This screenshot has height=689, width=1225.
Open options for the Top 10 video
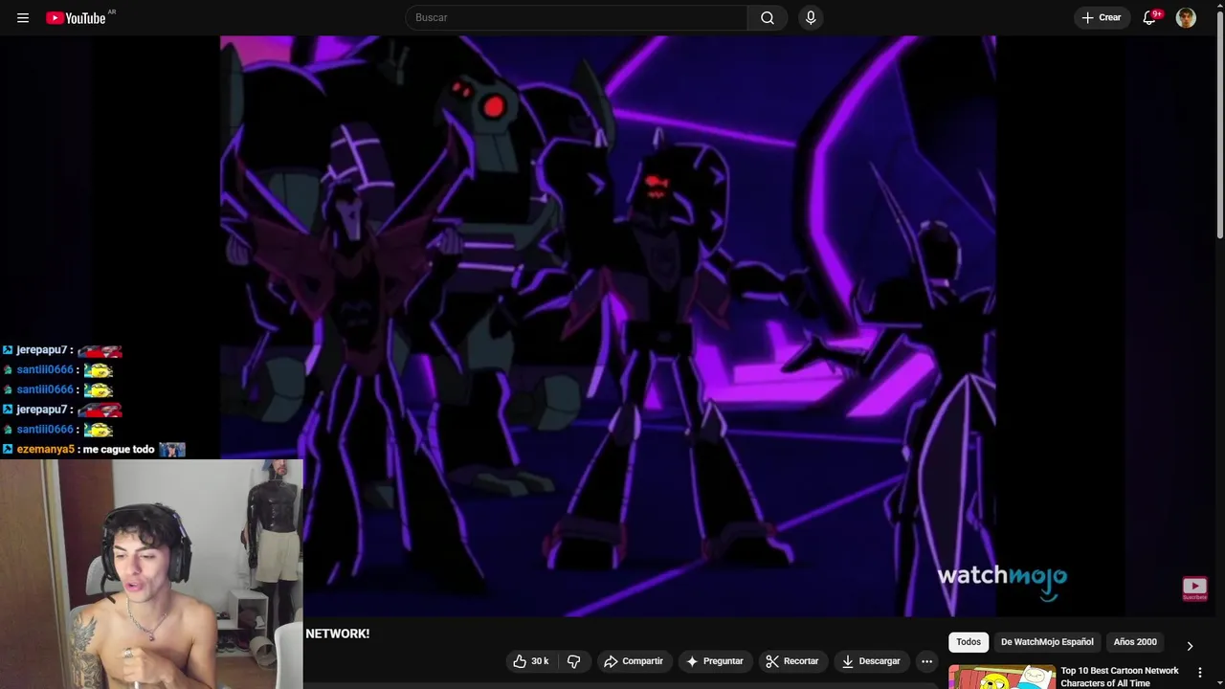tap(1199, 673)
